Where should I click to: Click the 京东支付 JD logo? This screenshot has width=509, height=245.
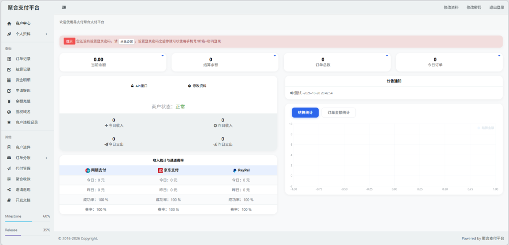161,171
